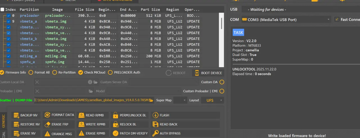The width and height of the screenshot is (360, 138).
Task: Uncheck the spmfw_a partition checkbox
Action: pos(9,62)
